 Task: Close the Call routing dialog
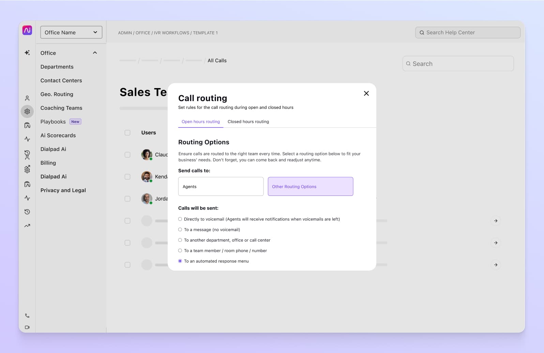(x=366, y=93)
